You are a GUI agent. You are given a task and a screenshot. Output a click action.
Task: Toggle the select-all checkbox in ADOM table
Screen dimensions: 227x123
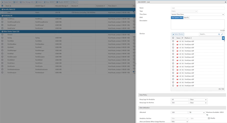2,6
